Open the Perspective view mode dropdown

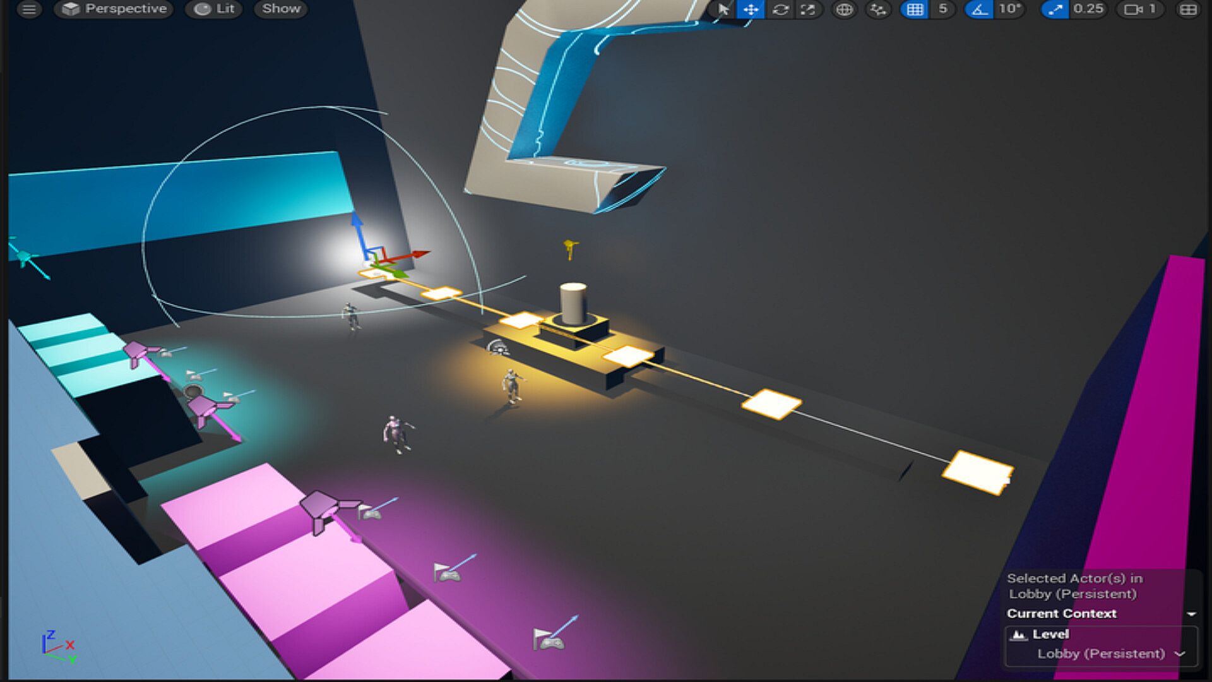[114, 9]
